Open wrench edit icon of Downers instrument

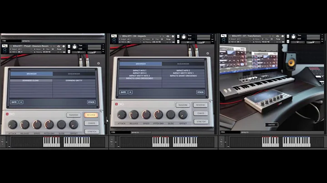[5, 46]
